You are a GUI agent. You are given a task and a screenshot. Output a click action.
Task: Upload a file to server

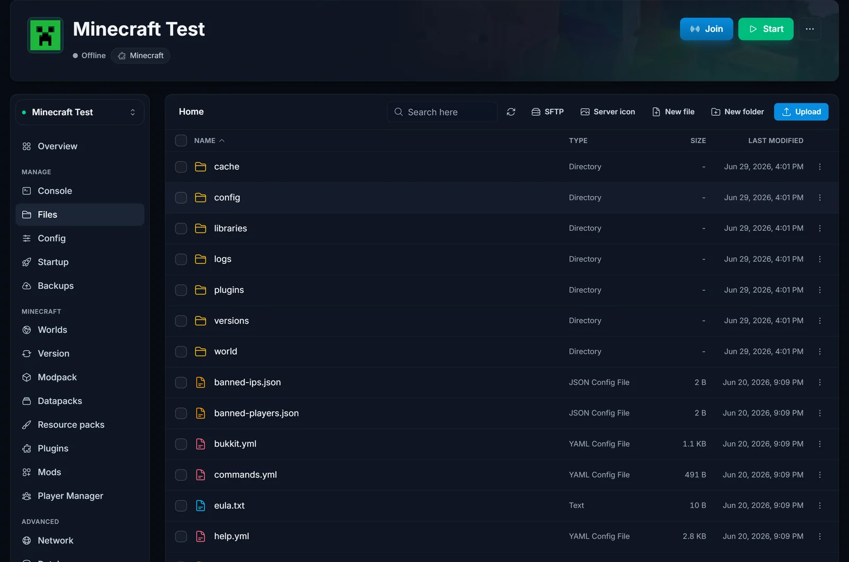coord(801,112)
